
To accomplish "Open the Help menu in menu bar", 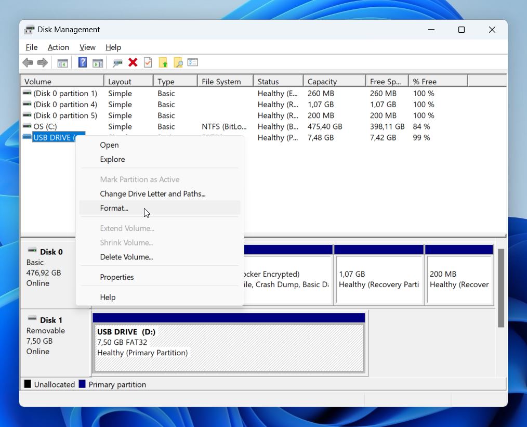I will pos(113,47).
